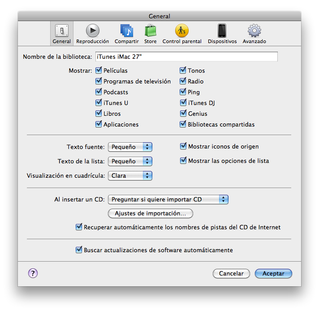This screenshot has height=311, width=319.
Task: Expand the Texto de la lista dropdown
Action: pos(130,161)
